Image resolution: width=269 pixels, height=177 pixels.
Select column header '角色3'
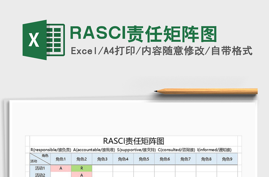pyautogui.click(x=103, y=159)
